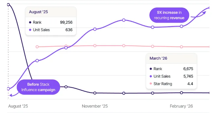Select the Unit Sales data point at August '25
This screenshot has height=113, width=217.
coord(8,89)
